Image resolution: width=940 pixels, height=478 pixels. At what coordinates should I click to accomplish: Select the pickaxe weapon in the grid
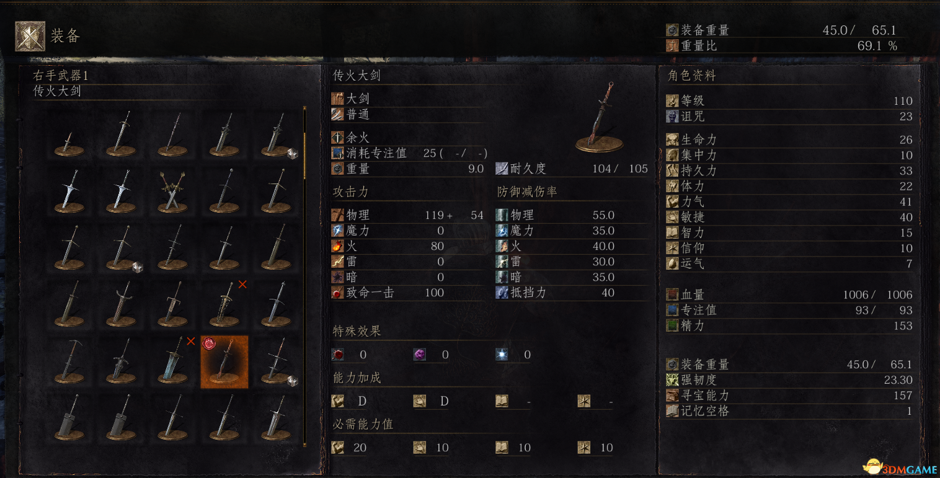pyautogui.click(x=69, y=361)
